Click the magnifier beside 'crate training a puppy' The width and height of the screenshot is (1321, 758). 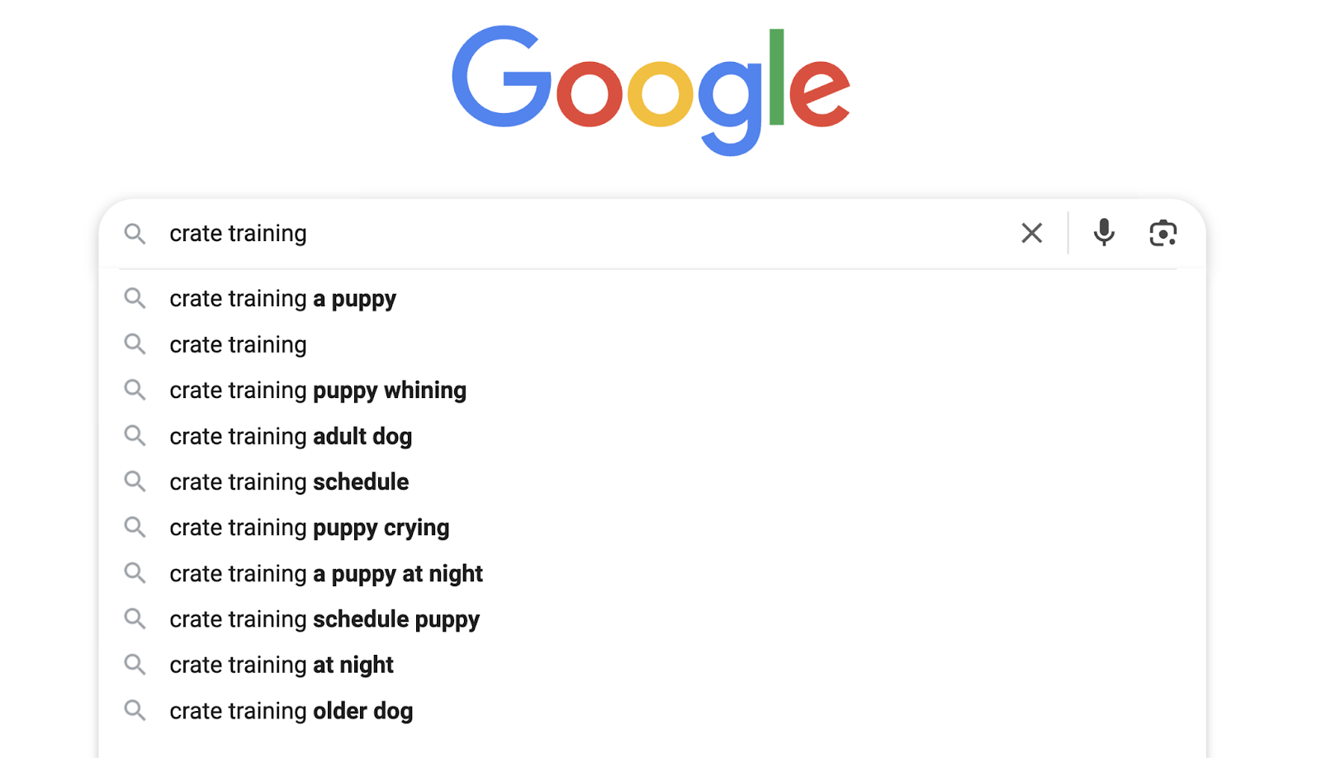coord(135,298)
